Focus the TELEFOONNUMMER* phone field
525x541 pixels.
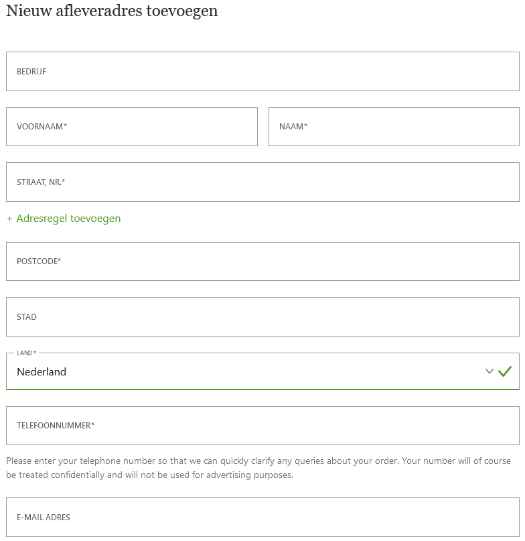[x=262, y=426]
